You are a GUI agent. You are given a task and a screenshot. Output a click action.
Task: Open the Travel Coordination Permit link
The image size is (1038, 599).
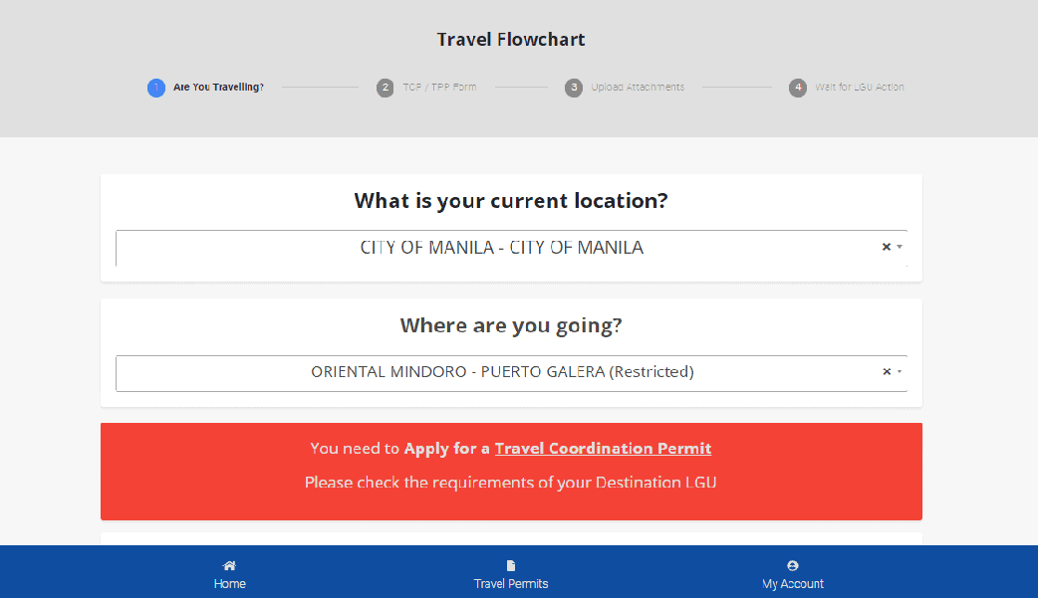coord(603,449)
